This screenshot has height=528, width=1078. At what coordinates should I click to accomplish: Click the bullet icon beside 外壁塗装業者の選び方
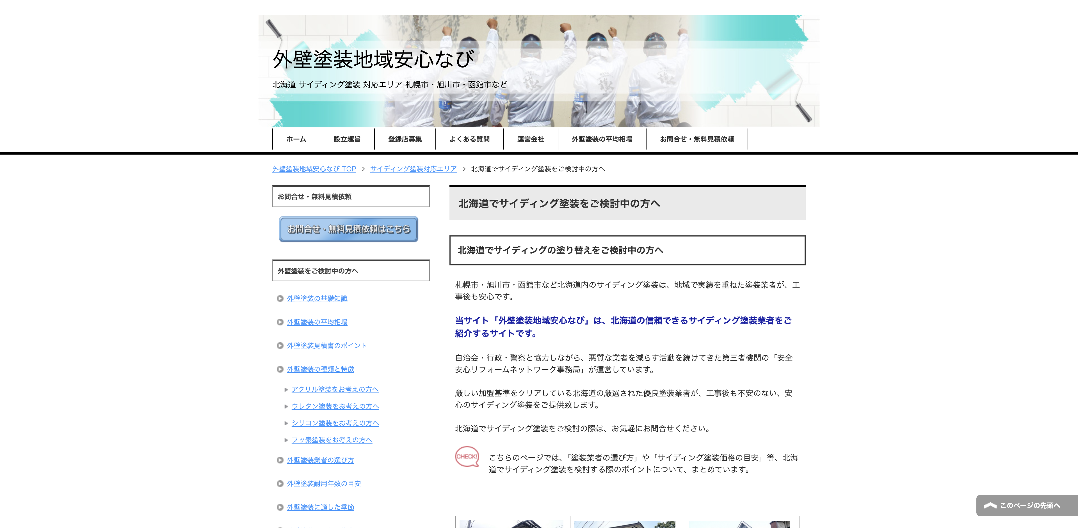click(280, 460)
